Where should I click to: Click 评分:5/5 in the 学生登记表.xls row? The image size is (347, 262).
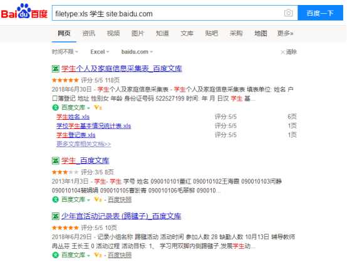225,135
